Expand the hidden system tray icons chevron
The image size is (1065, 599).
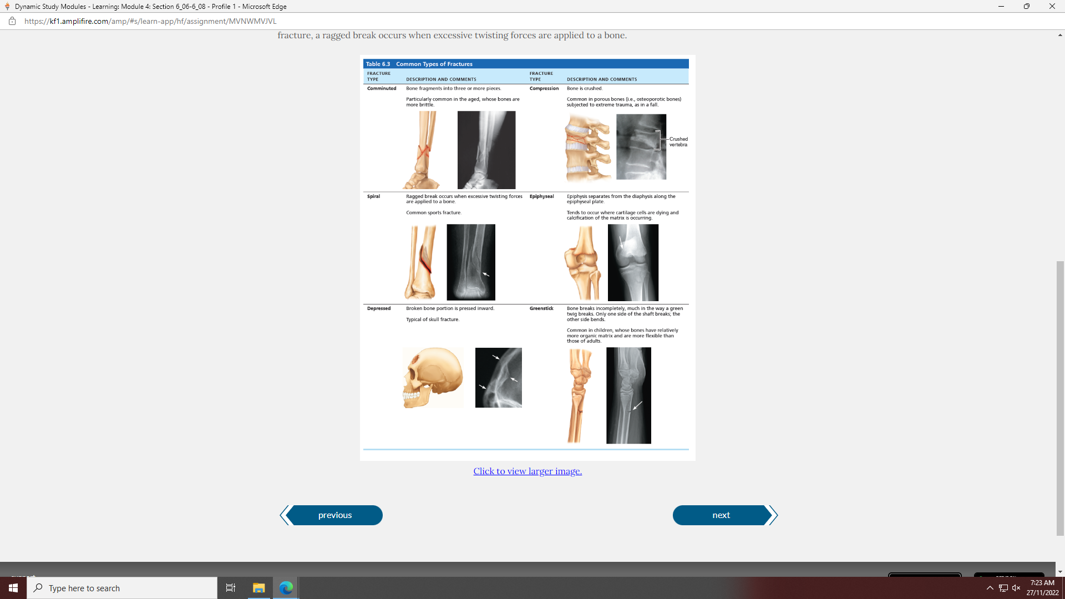pyautogui.click(x=990, y=588)
